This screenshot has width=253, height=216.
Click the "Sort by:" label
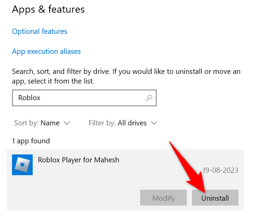[x=26, y=123]
